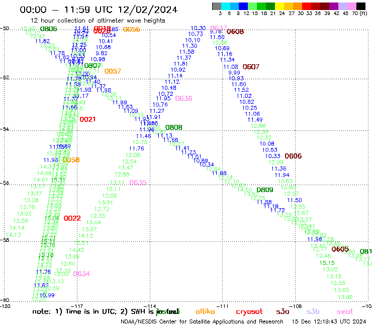Click the pass number label 0806
Viewport: 372px width, 326px height.
click(x=49, y=29)
